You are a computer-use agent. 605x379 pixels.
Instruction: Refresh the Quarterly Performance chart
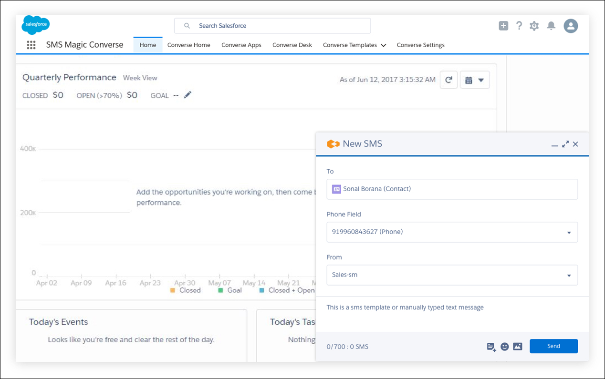[x=449, y=80]
